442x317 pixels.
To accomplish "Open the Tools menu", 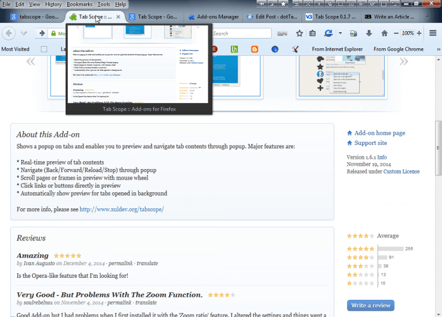I will (x=104, y=4).
